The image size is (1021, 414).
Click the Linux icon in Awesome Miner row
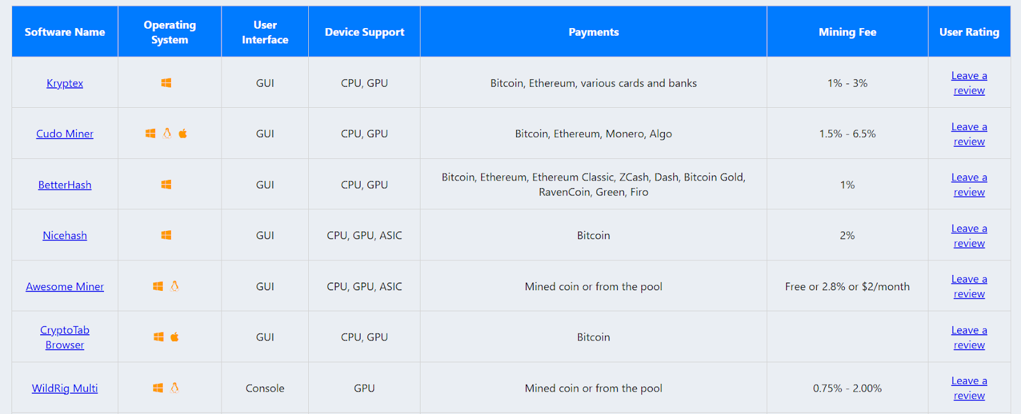tap(175, 286)
